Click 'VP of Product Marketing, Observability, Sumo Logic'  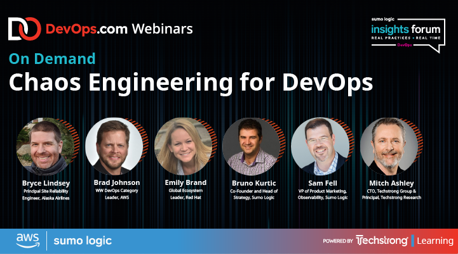[323, 194]
